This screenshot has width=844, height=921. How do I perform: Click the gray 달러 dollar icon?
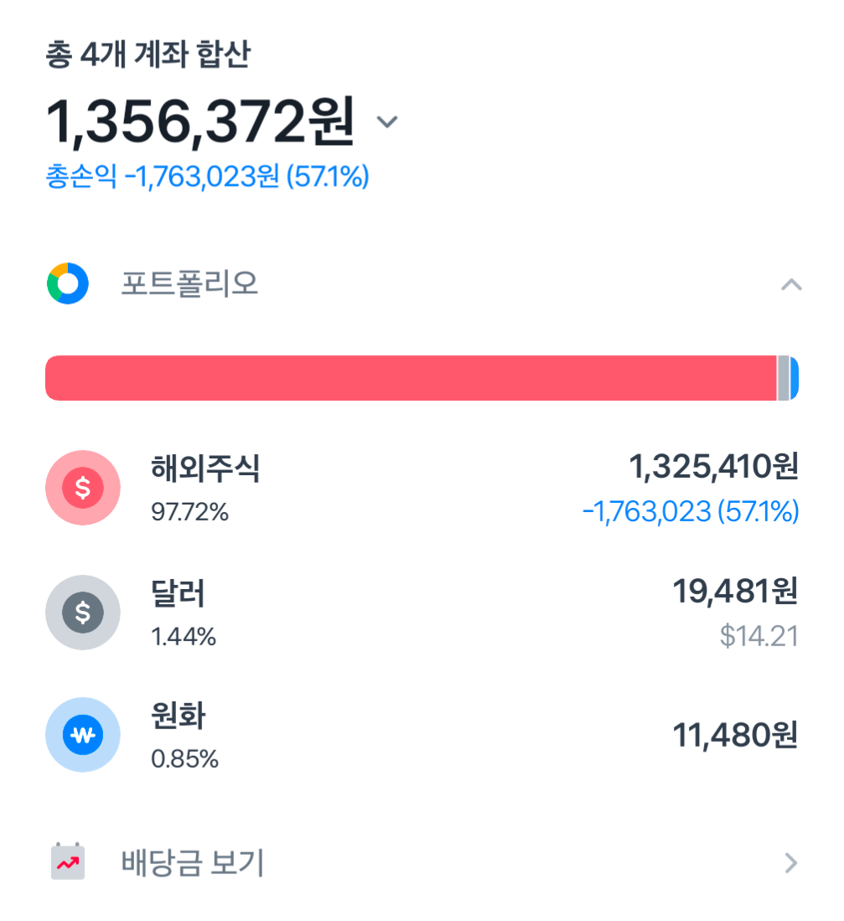(82, 613)
